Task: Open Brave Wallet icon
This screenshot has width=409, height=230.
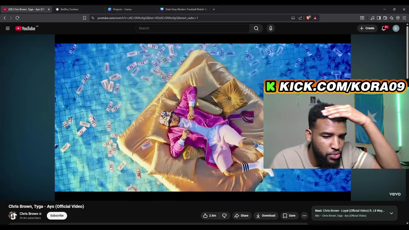Action: click(x=385, y=18)
